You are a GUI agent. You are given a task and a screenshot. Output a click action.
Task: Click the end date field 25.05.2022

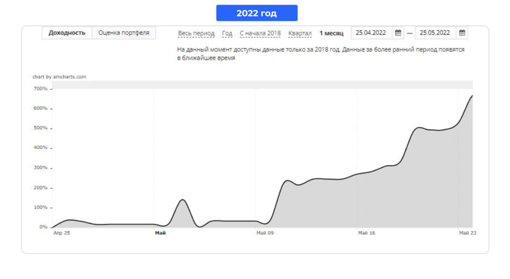[436, 33]
